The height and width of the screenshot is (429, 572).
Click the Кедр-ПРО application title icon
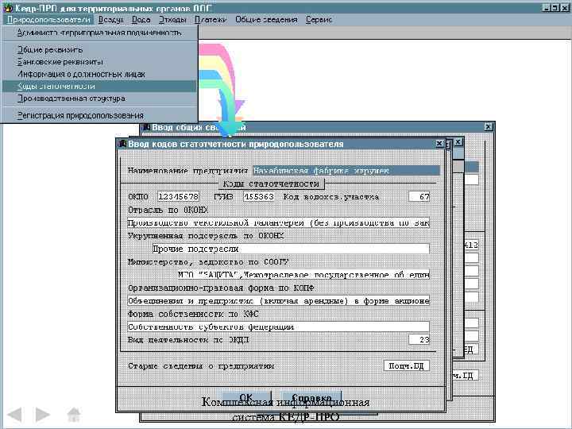pyautogui.click(x=7, y=7)
